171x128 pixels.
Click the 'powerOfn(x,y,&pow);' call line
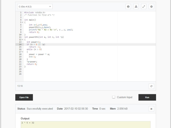pyautogui.click(x=40, y=27)
